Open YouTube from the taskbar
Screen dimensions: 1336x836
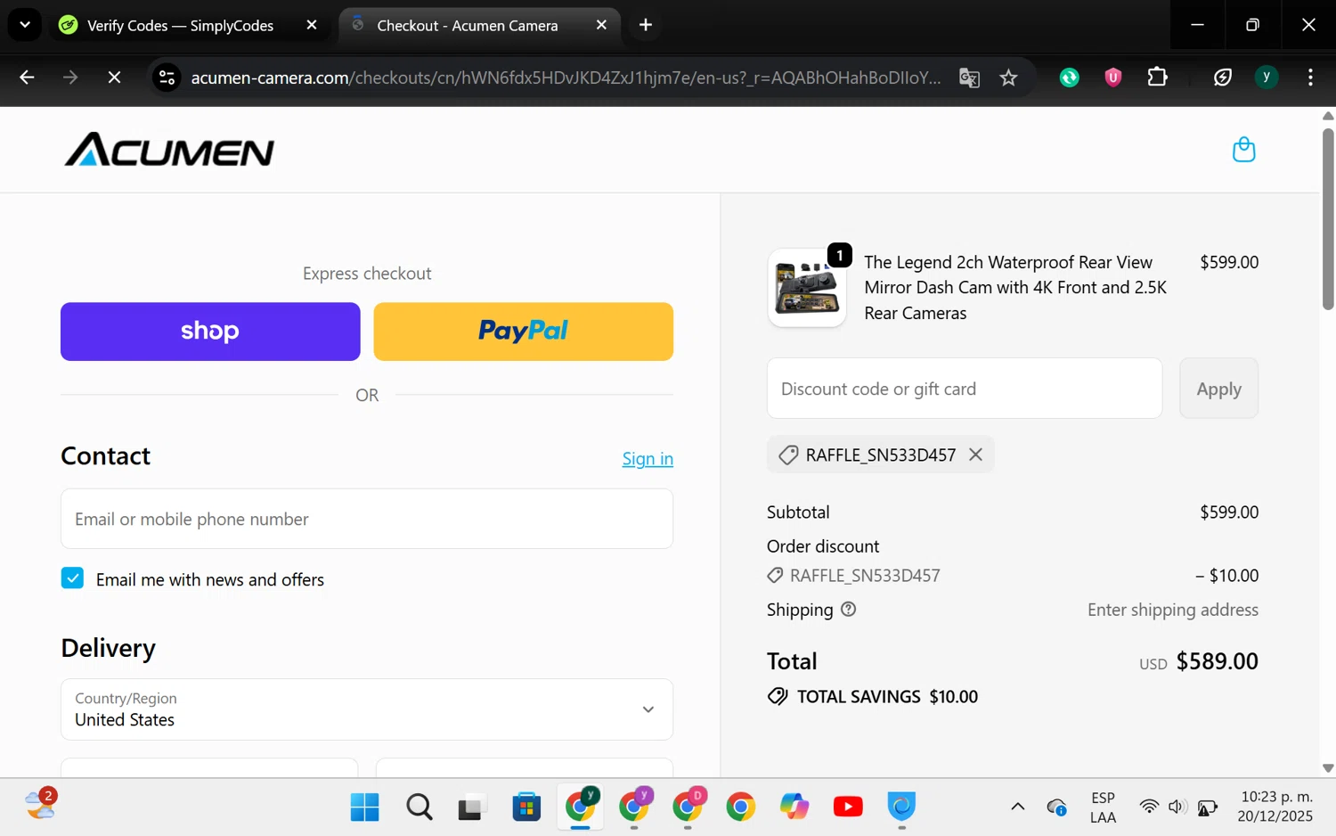point(848,807)
